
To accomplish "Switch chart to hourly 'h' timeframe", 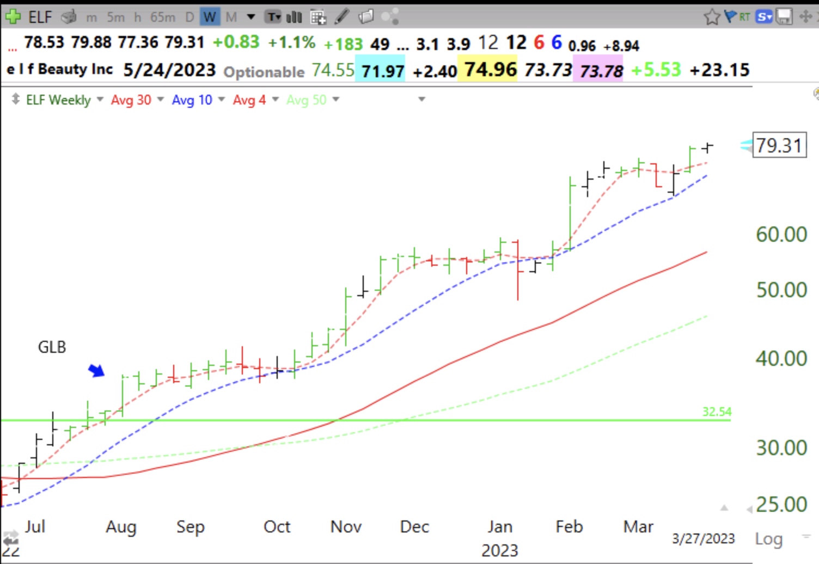I will pos(138,17).
